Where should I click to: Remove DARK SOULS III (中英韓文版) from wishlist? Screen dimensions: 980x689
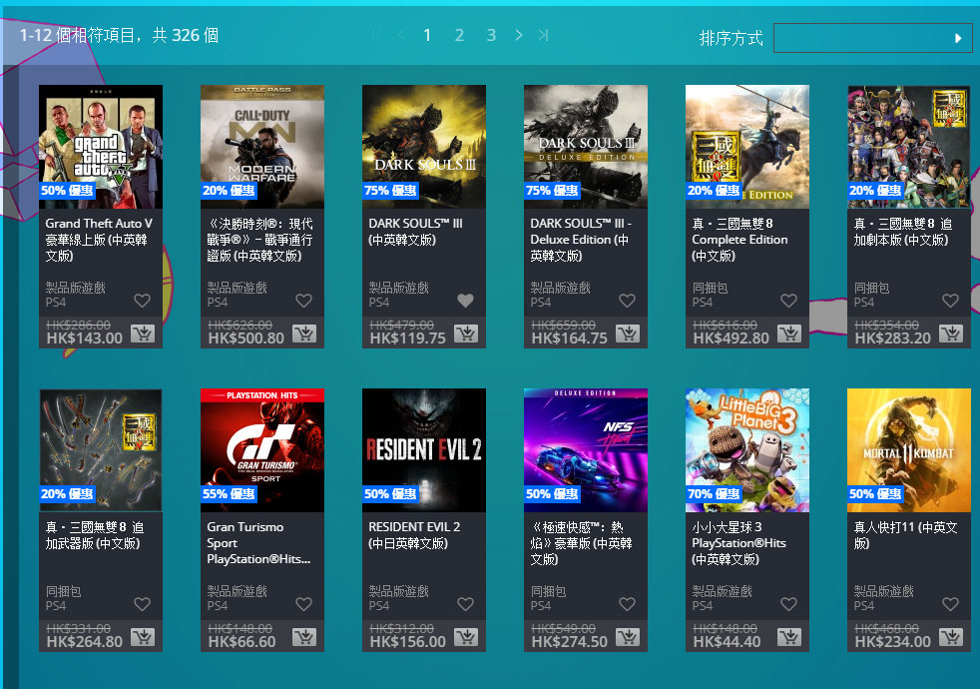click(466, 301)
